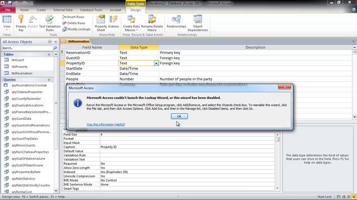Click Modify Lookups in ribbon
This screenshot has width=357, height=200.
coord(76,29)
